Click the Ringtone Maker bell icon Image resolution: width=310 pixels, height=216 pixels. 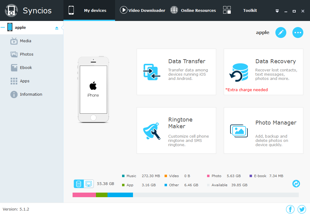coord(152,131)
